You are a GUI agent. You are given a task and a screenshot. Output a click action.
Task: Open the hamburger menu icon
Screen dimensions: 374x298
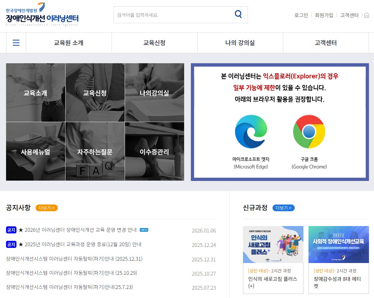point(16,42)
